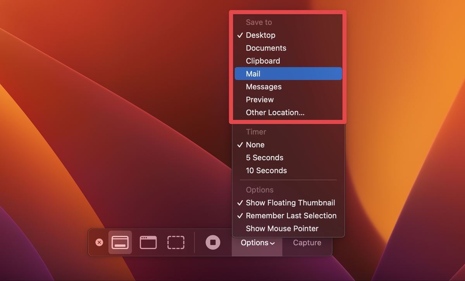The height and width of the screenshot is (281, 465).
Task: Set the capture timer to 5 Seconds
Action: pyautogui.click(x=264, y=157)
